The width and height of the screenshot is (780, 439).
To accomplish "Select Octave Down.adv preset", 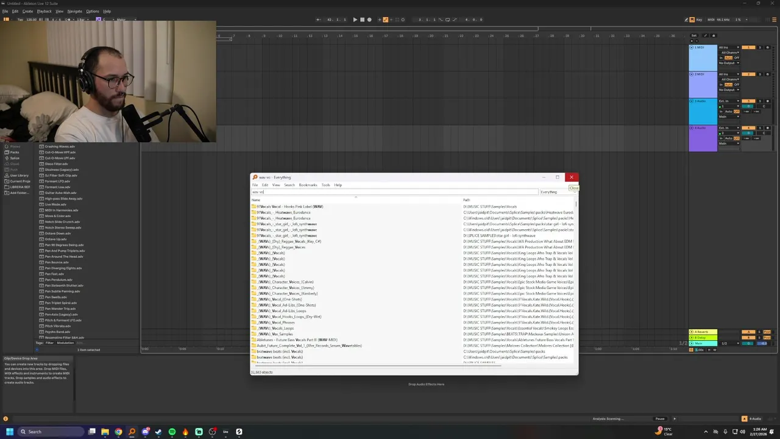I will [x=55, y=234].
